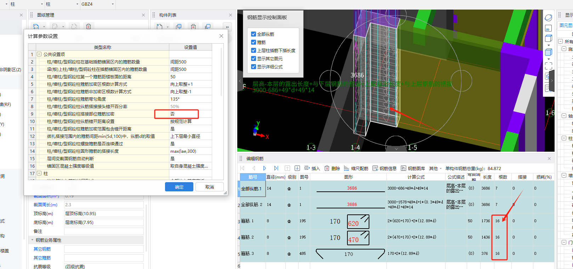Open 钢筋信息
Image resolution: width=573 pixels, height=269 pixels.
(385, 168)
